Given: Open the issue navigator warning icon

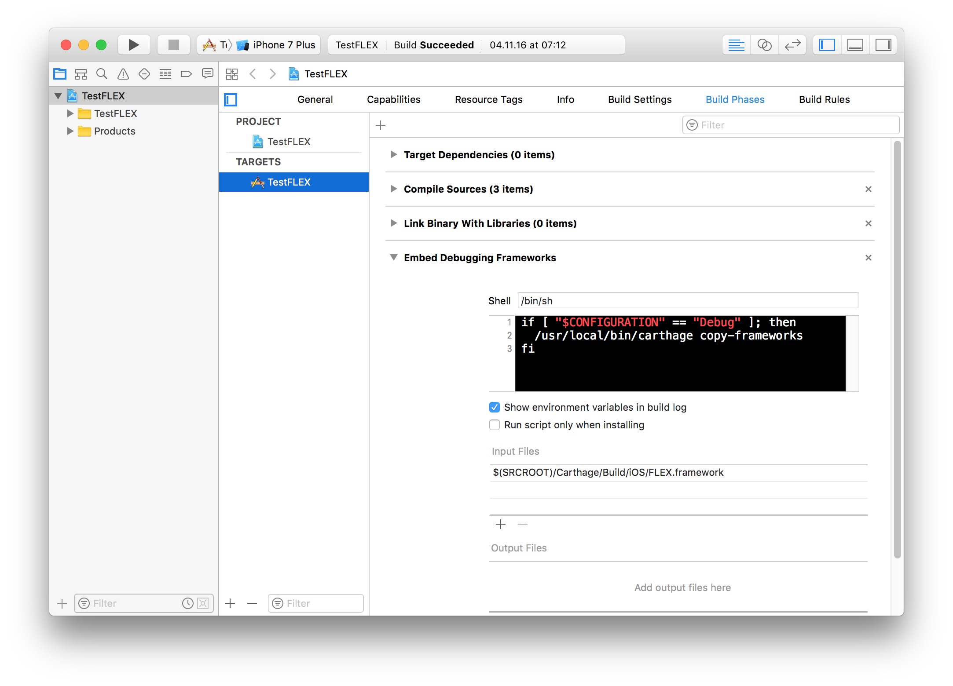Looking at the screenshot, I should tap(123, 74).
